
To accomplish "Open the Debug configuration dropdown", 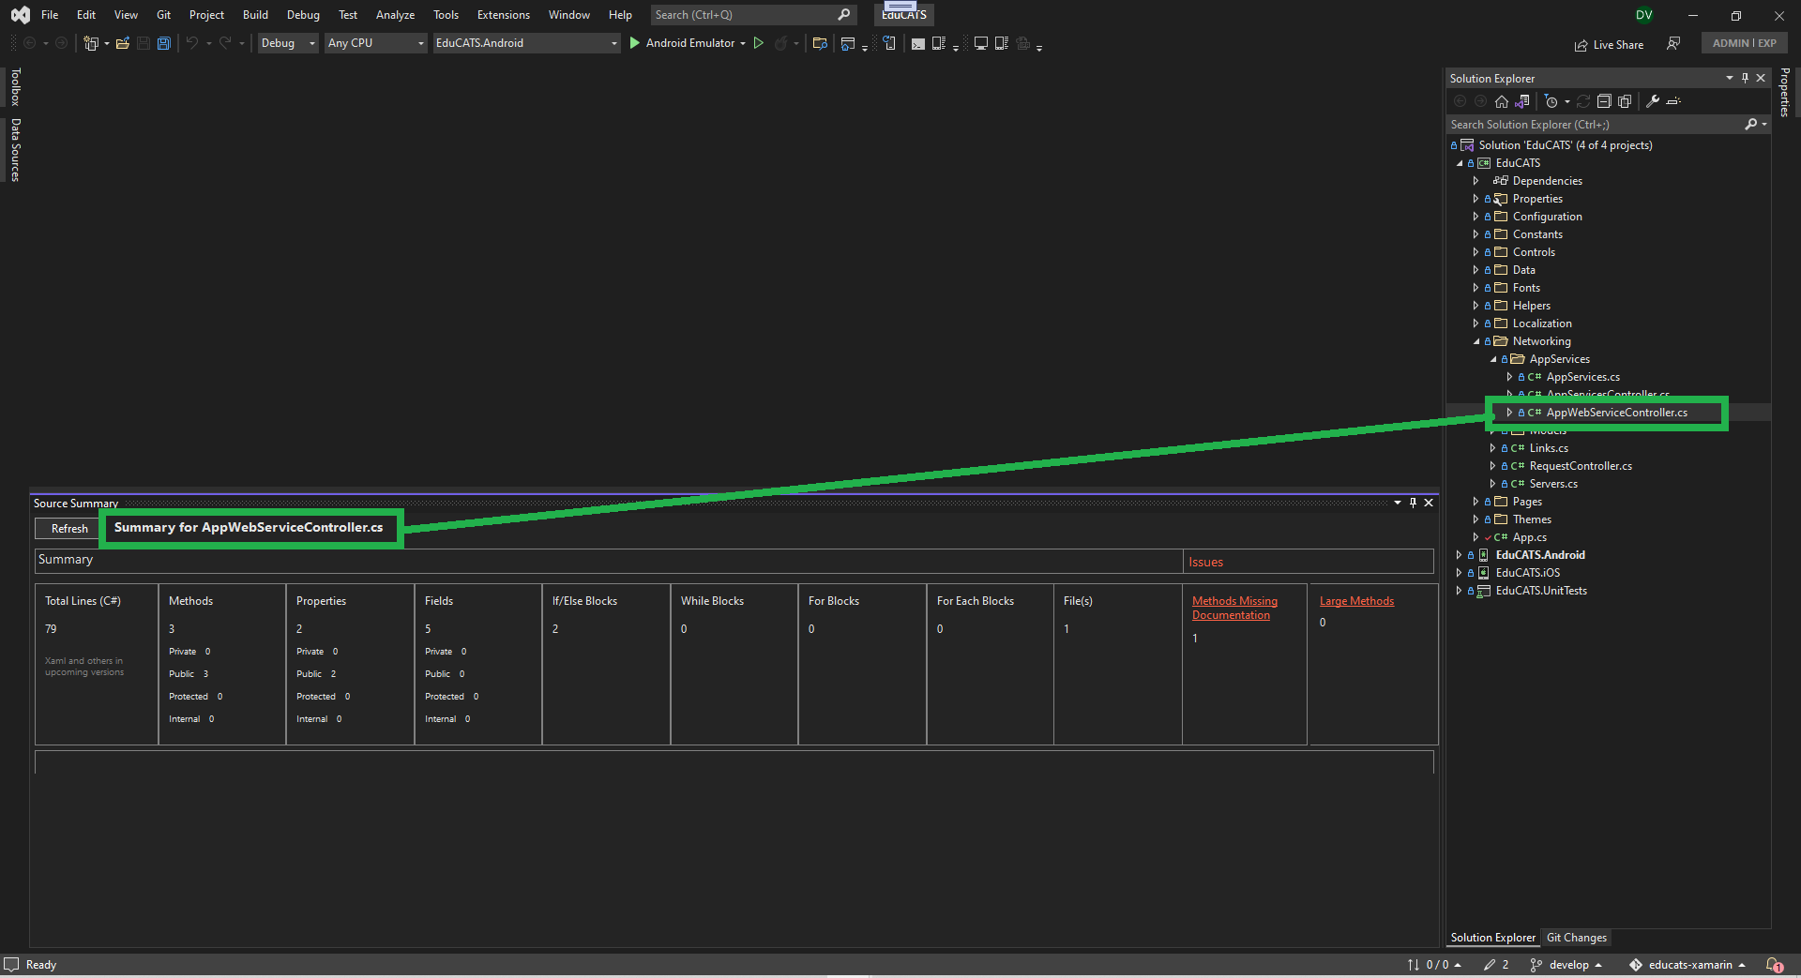I will [x=287, y=43].
